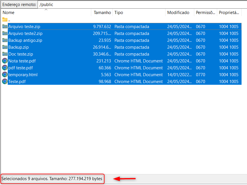Click the sort arrow above the Nome column
The image size is (247, 185).
pos(46,10)
